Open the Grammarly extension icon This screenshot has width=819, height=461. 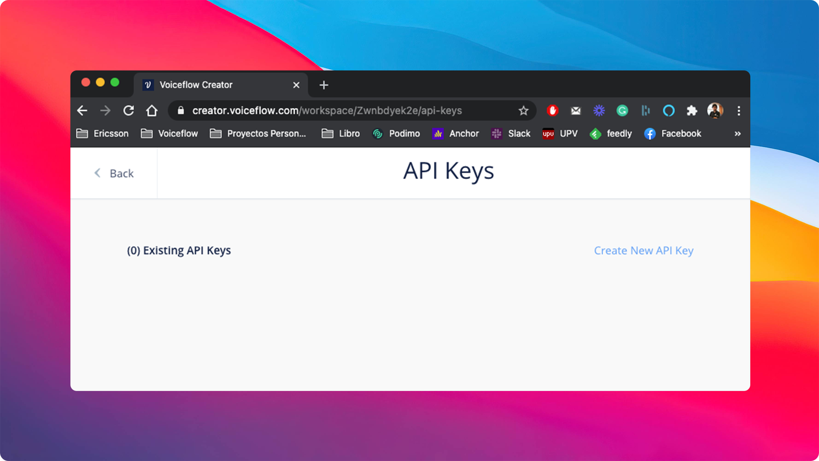coord(622,111)
